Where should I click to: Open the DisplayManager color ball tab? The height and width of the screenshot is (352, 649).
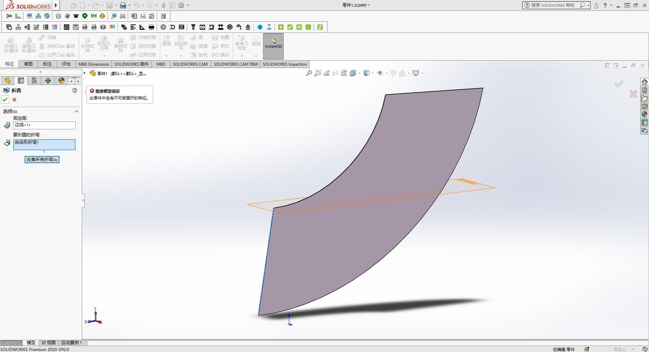[62, 81]
